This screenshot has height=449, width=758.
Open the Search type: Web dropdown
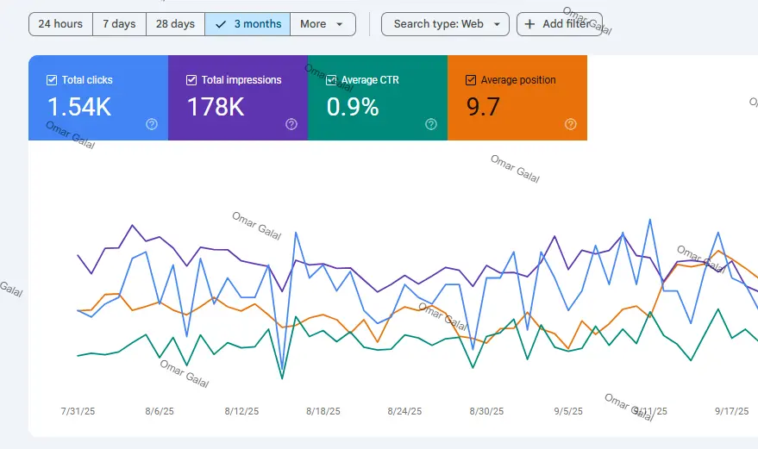[x=445, y=24]
